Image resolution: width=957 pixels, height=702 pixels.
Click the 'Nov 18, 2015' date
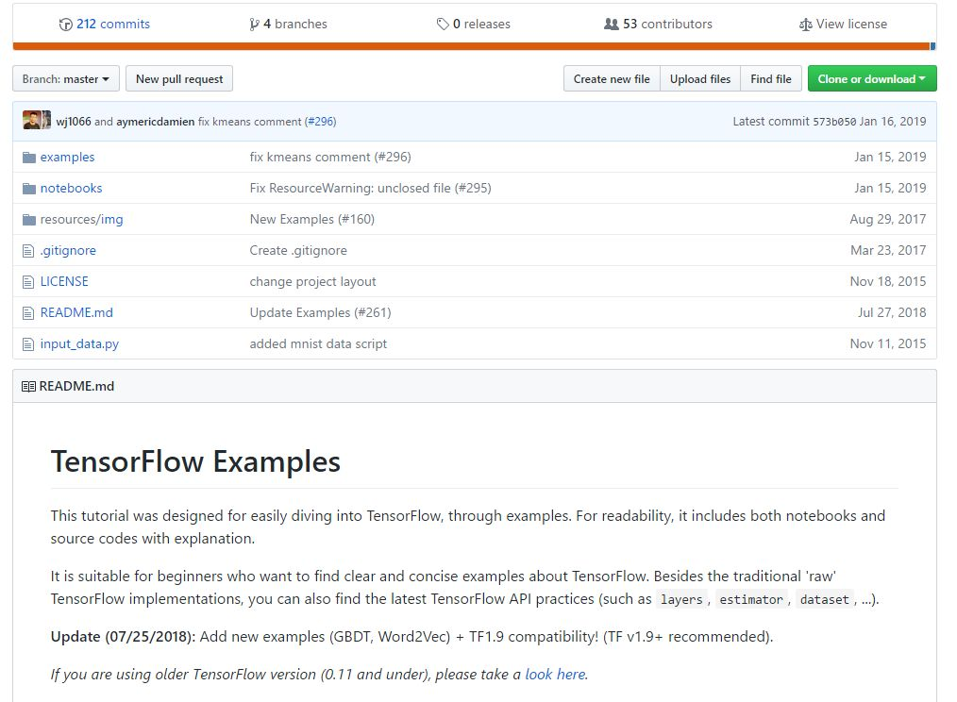[888, 281]
